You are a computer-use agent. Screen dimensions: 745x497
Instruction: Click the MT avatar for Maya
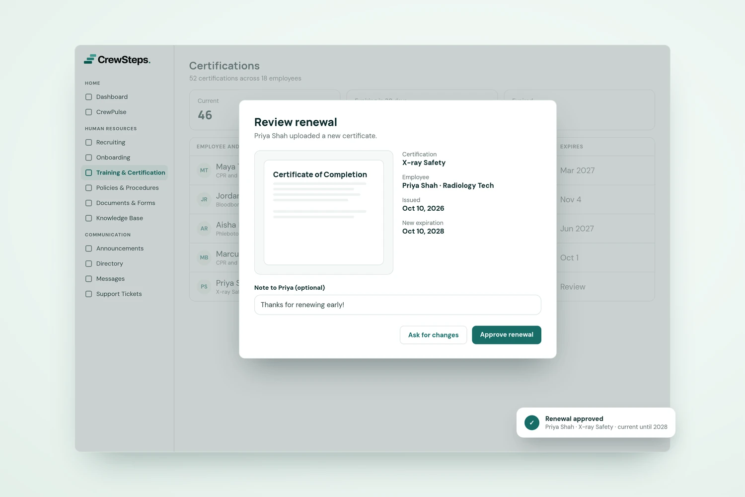click(204, 170)
